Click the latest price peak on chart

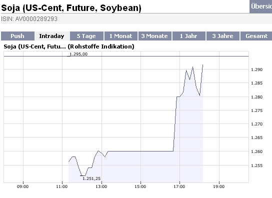[x=203, y=65]
